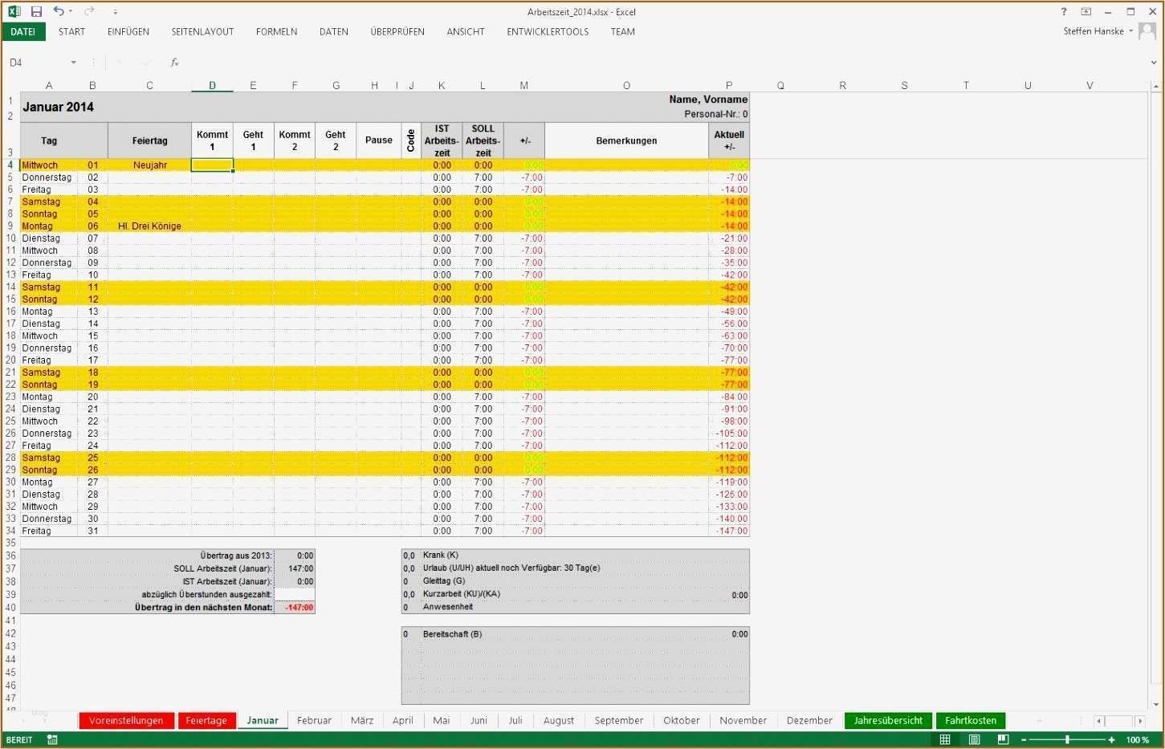
Task: Switch to the EINFÜGEN ribbon tab
Action: point(128,31)
